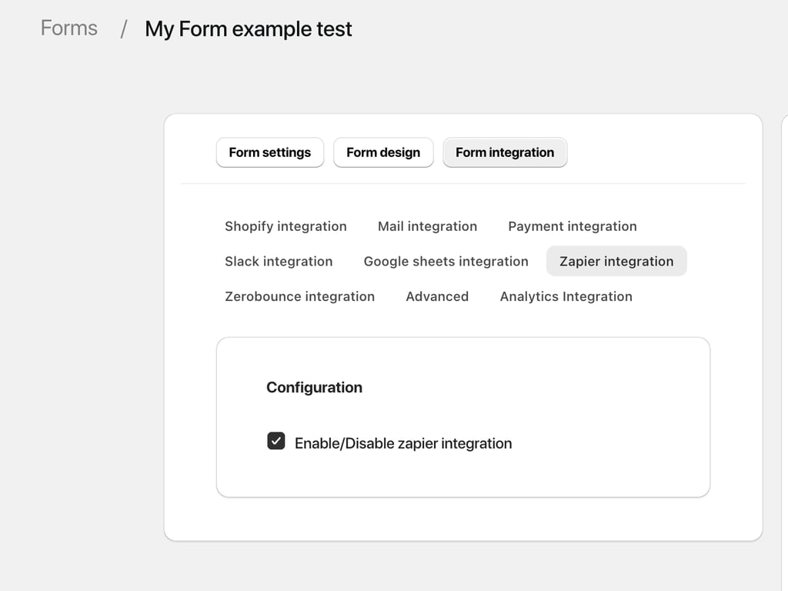Select Slack integration
The height and width of the screenshot is (591, 788).
click(279, 262)
